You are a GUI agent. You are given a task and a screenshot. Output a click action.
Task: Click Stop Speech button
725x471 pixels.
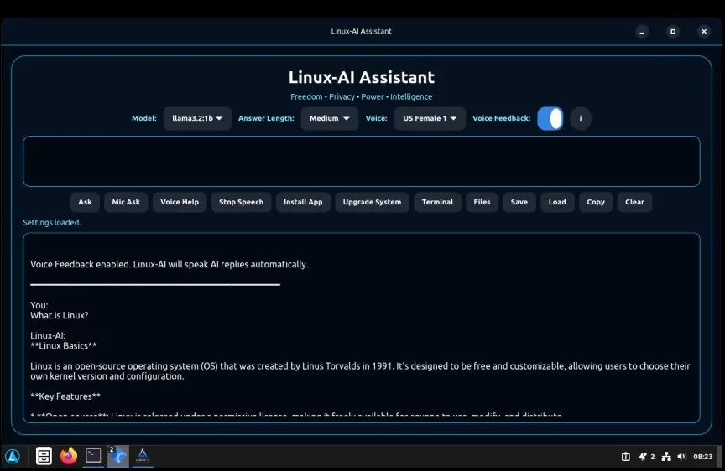coord(241,202)
